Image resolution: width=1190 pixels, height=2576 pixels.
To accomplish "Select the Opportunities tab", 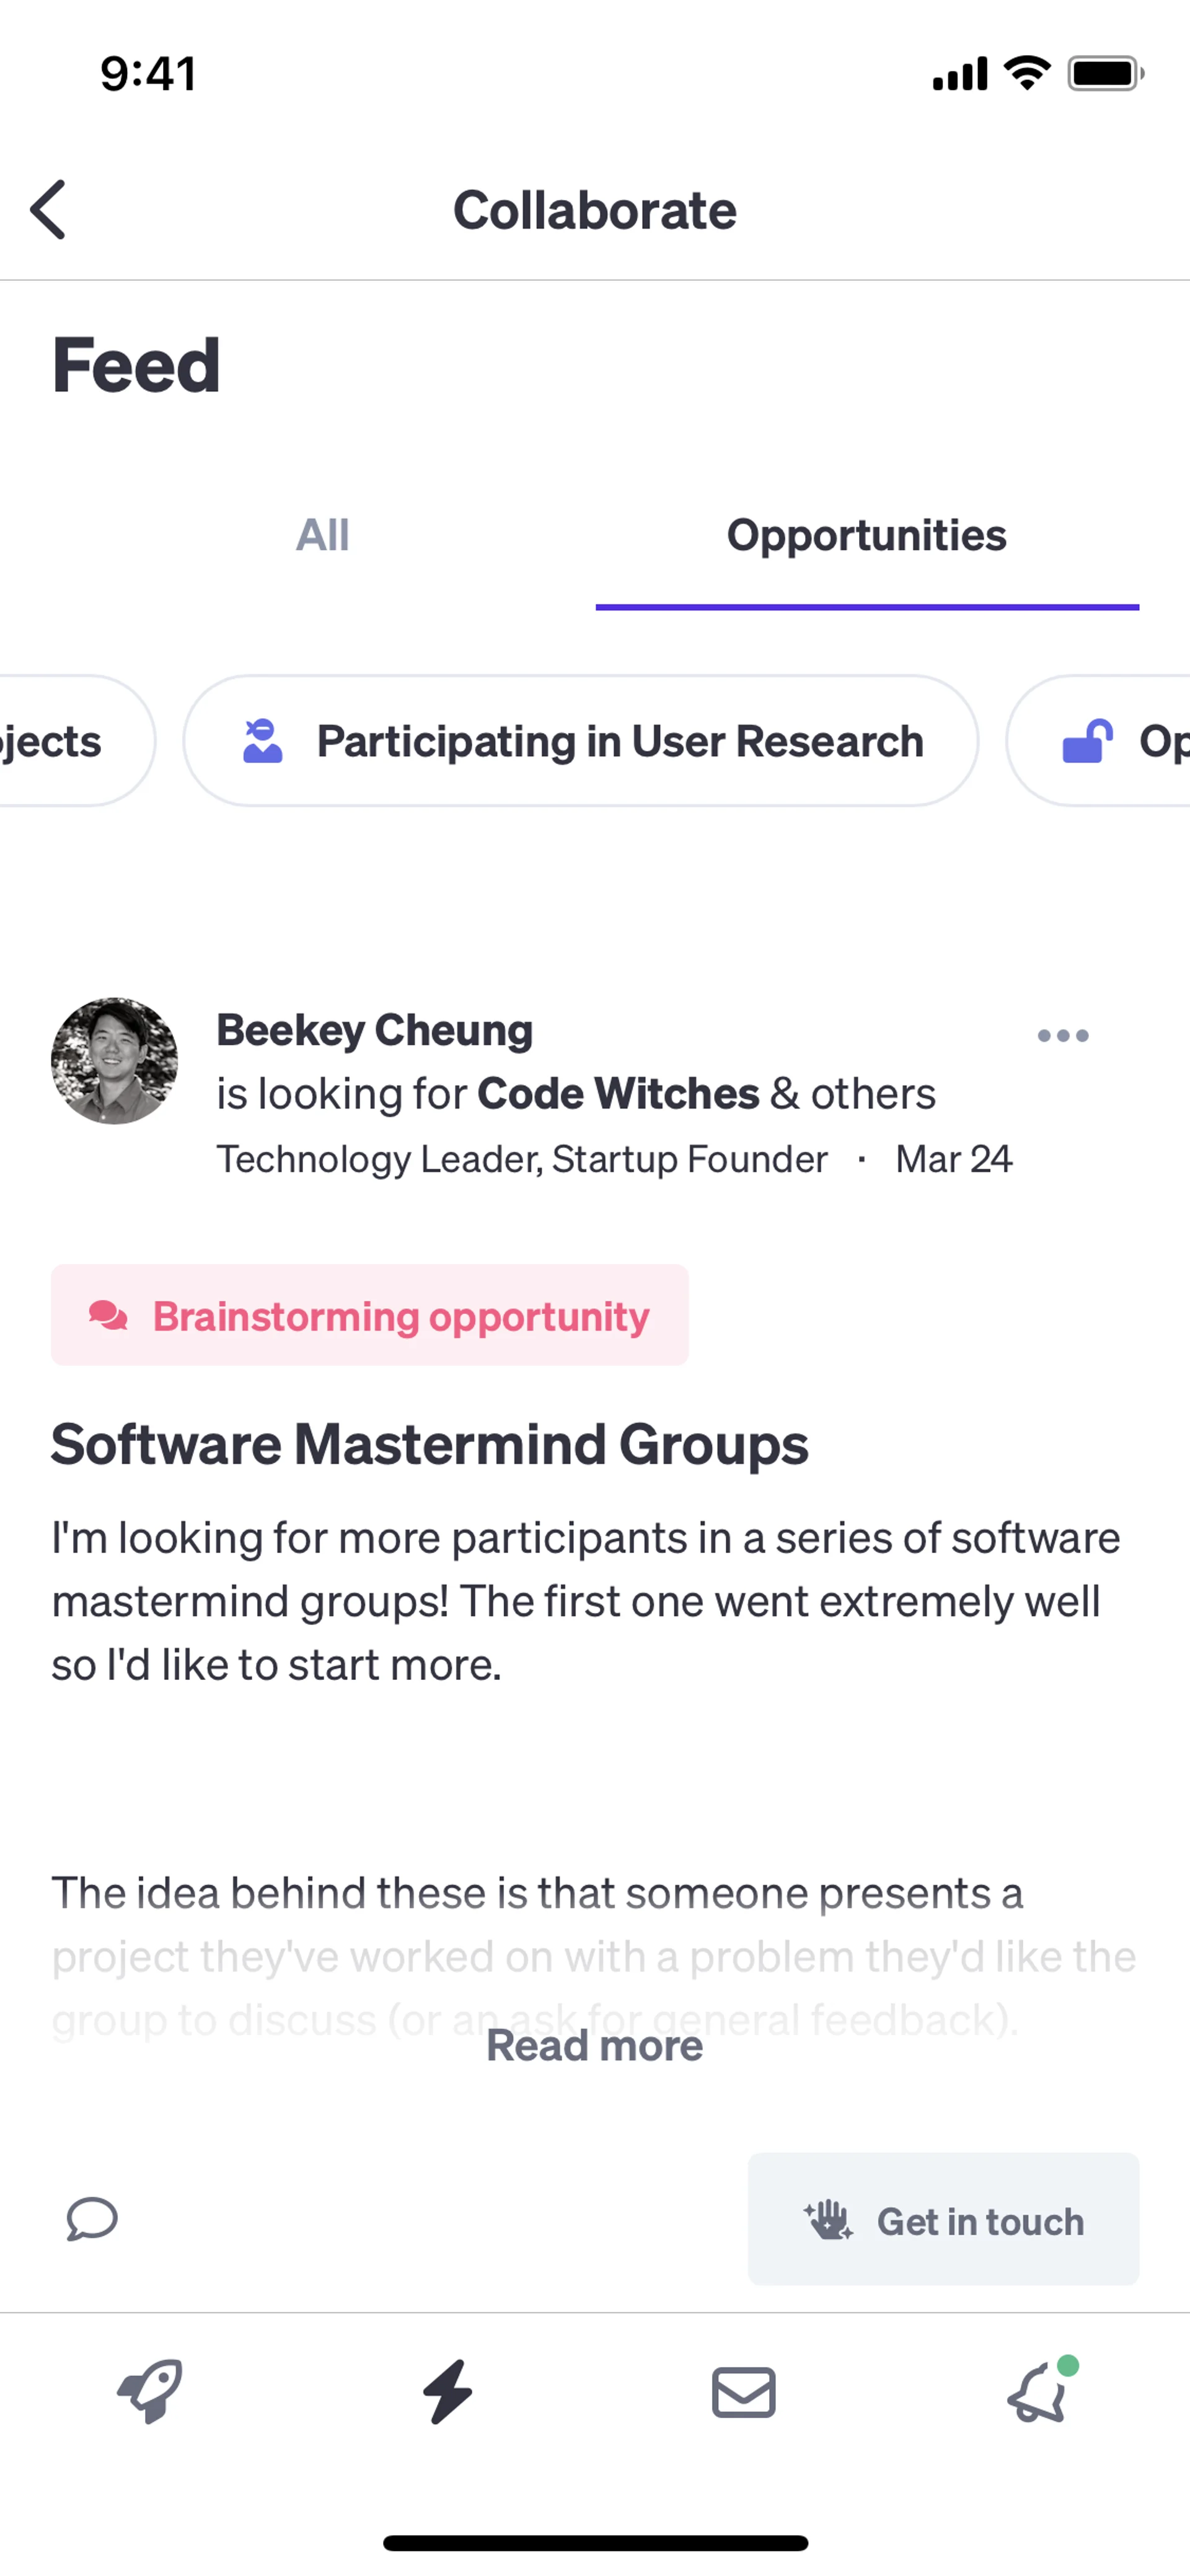I will click(x=866, y=536).
